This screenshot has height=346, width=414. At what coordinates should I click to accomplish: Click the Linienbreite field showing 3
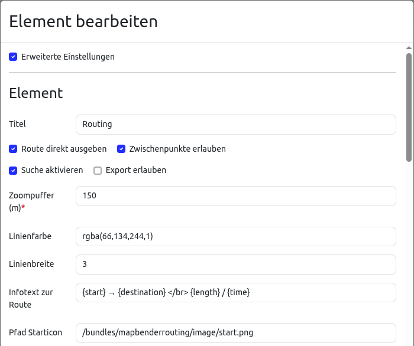(235, 264)
